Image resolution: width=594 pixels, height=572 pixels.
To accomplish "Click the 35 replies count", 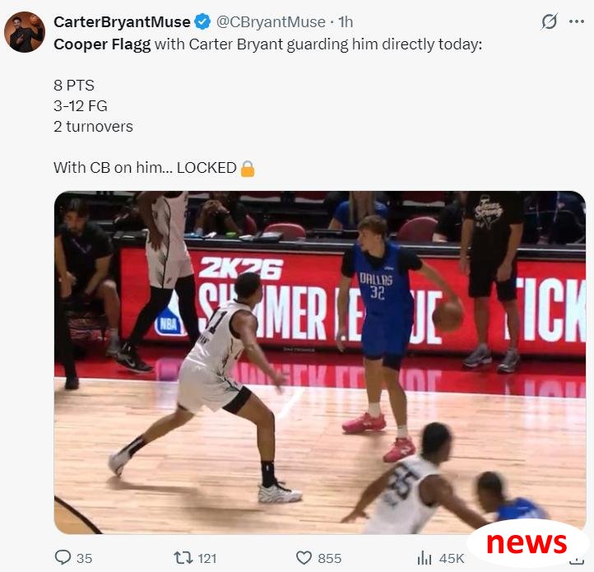I will click(x=85, y=558).
